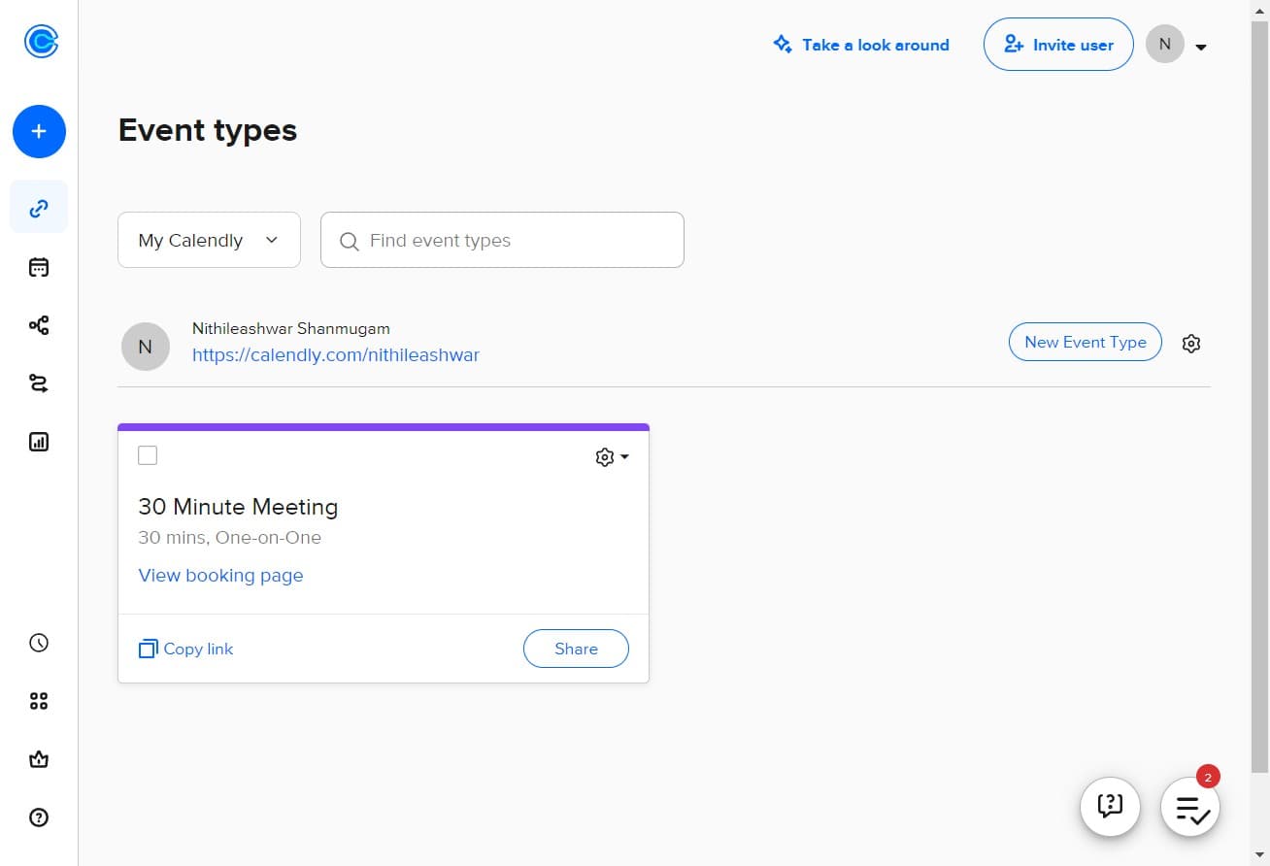The height and width of the screenshot is (866, 1270).
Task: Click the Calendly logo at top left
Action: click(x=41, y=41)
